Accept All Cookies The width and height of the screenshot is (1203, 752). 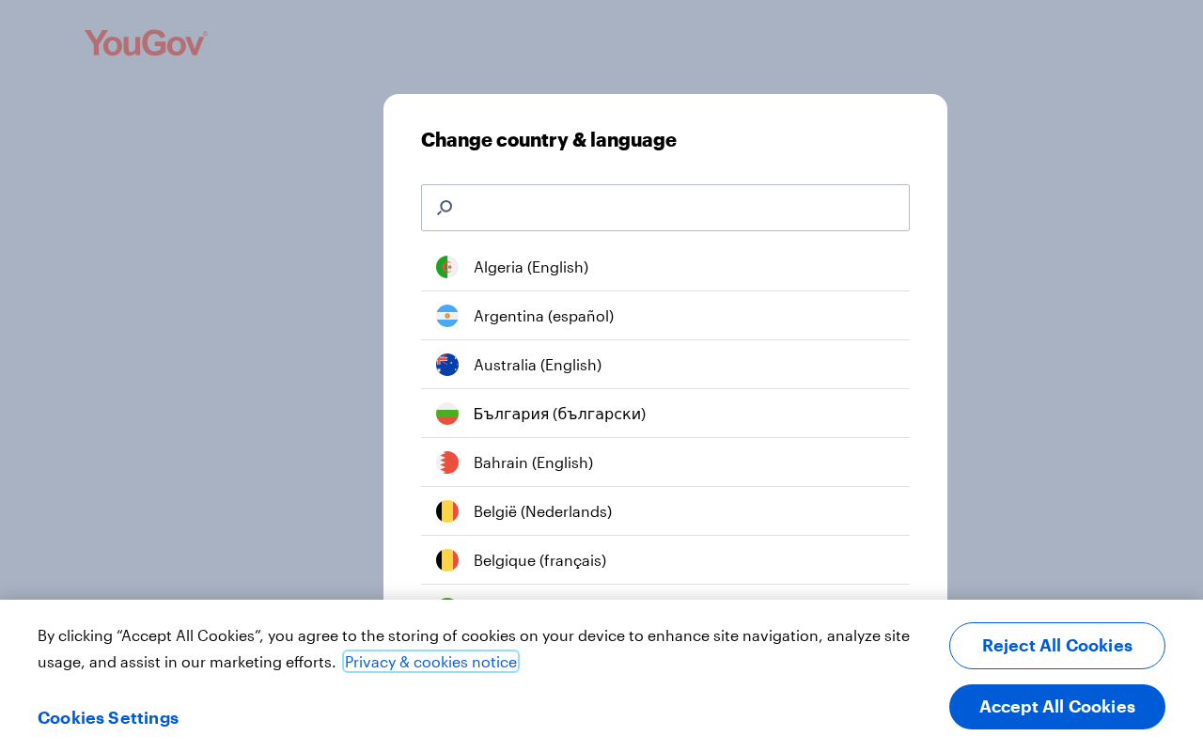[1057, 707]
